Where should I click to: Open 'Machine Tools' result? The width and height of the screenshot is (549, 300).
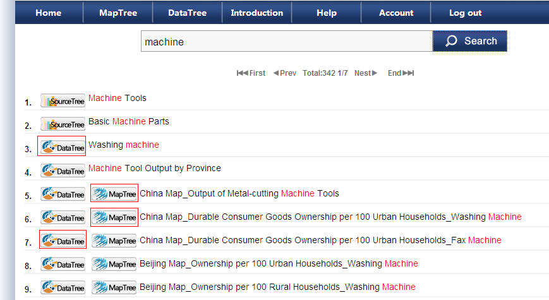[x=118, y=98]
